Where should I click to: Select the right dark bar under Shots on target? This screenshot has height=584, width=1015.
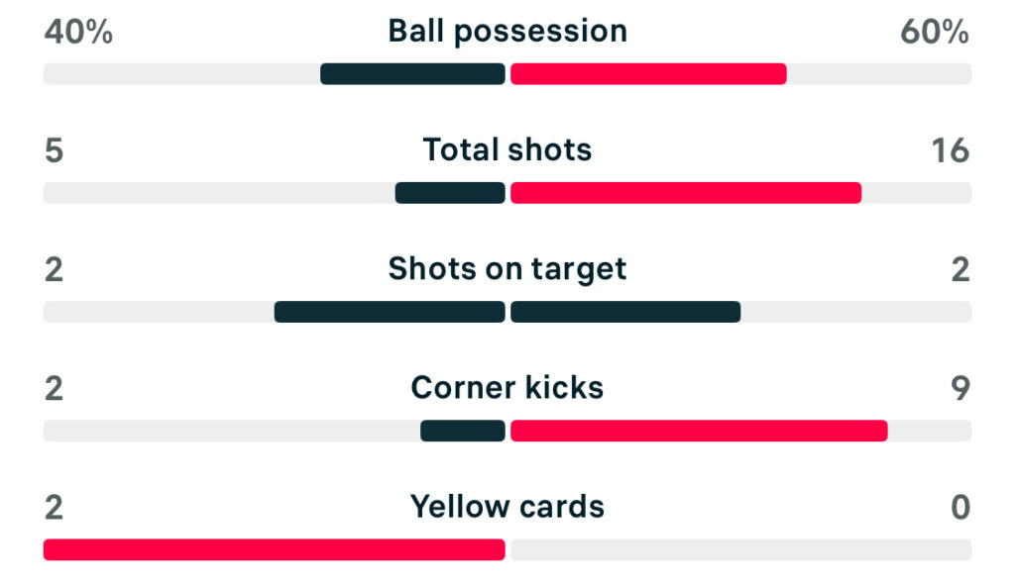625,312
